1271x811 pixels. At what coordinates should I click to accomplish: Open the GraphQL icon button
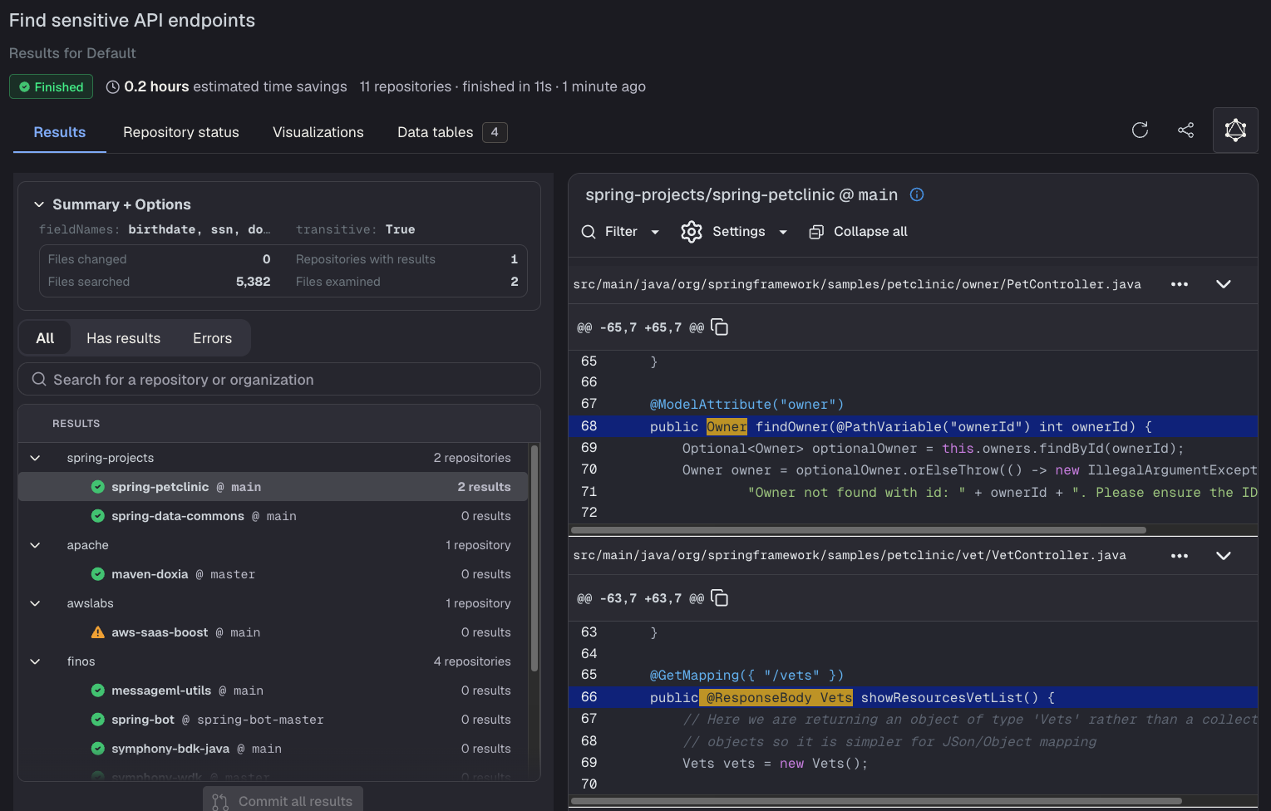[1235, 130]
